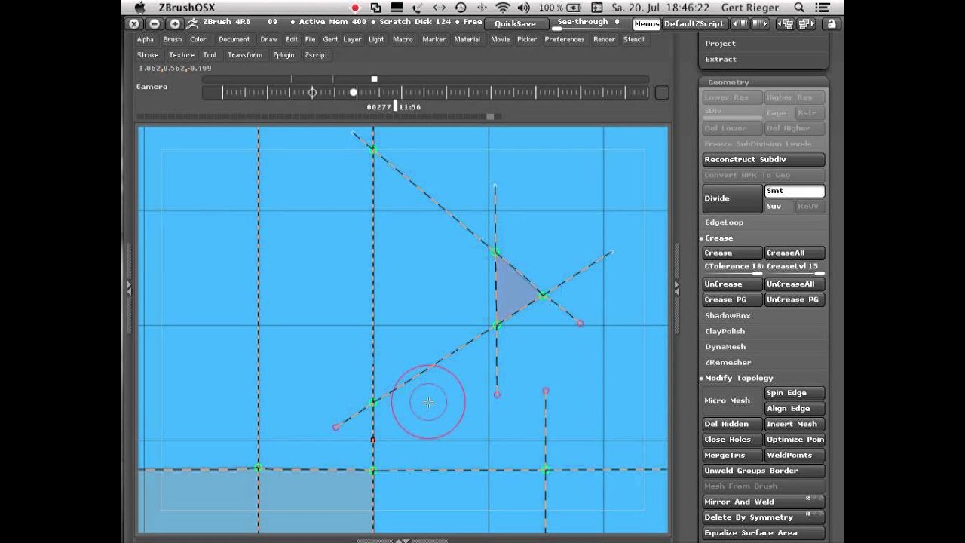Expand the ShadowBox section
Viewport: 965px width, 543px height.
click(728, 316)
